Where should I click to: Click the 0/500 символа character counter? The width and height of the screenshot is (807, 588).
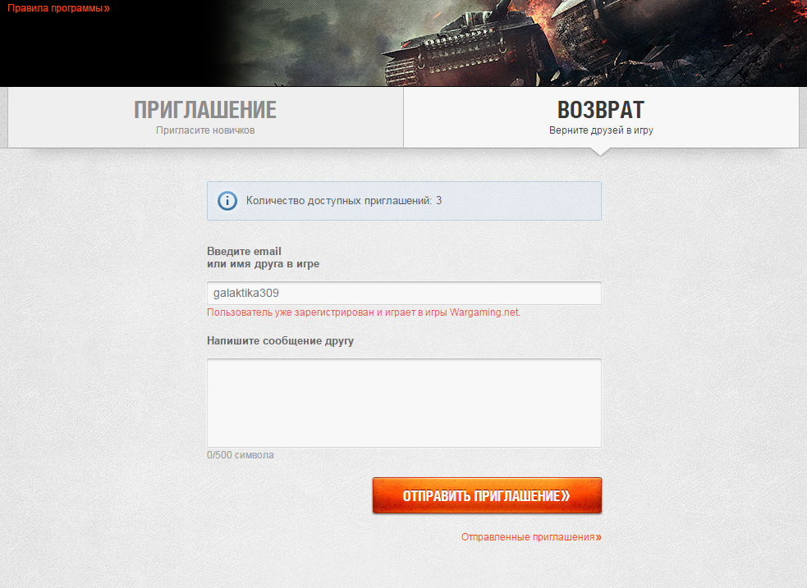coord(241,455)
